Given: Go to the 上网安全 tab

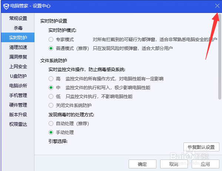Looking at the screenshot, I should point(18,66).
